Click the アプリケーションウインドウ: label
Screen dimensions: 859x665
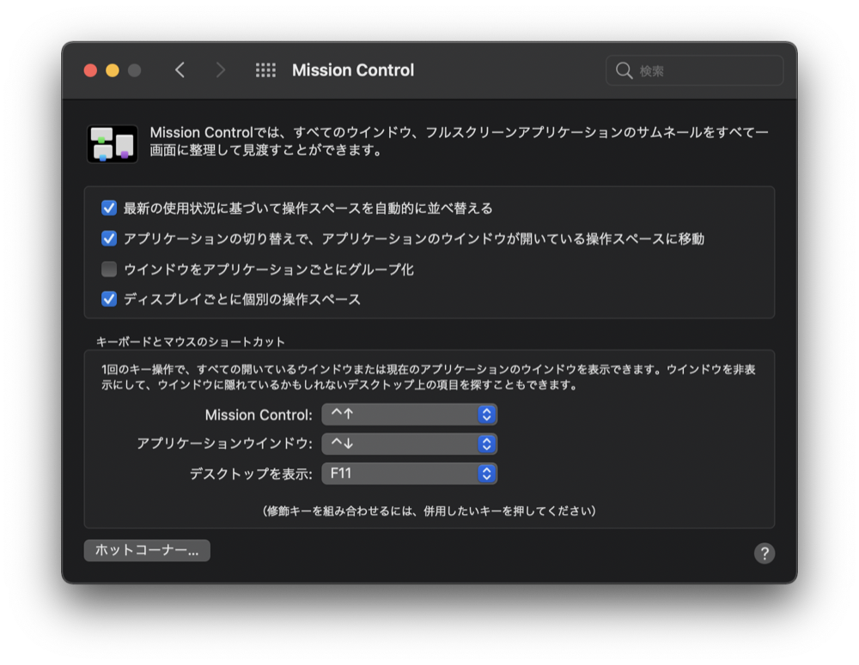(224, 444)
